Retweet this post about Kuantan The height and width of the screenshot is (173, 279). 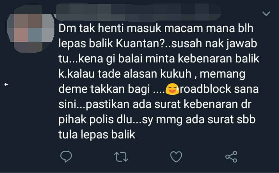point(121,157)
